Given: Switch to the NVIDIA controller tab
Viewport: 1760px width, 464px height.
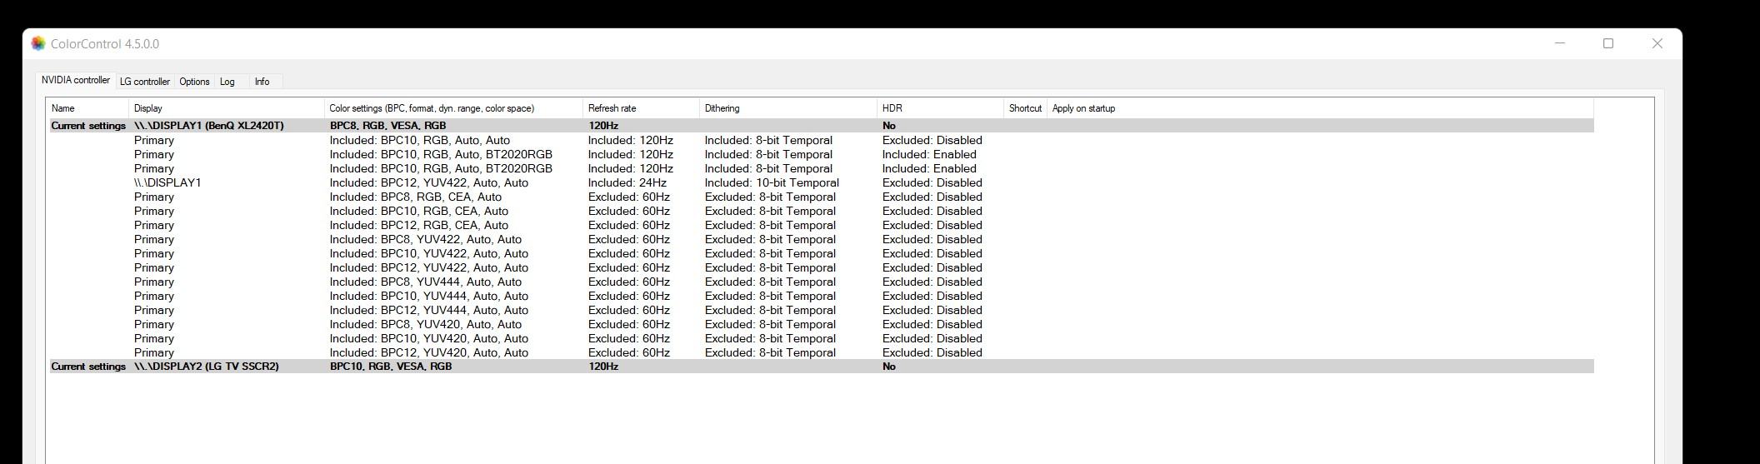Looking at the screenshot, I should tap(76, 80).
